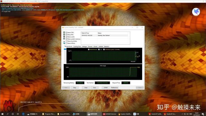Select the Stability Test Started log row
Screen dimensions: 206x116
tap(104, 35)
